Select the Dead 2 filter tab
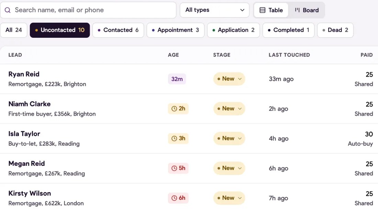The height and width of the screenshot is (209, 378). tap(335, 30)
